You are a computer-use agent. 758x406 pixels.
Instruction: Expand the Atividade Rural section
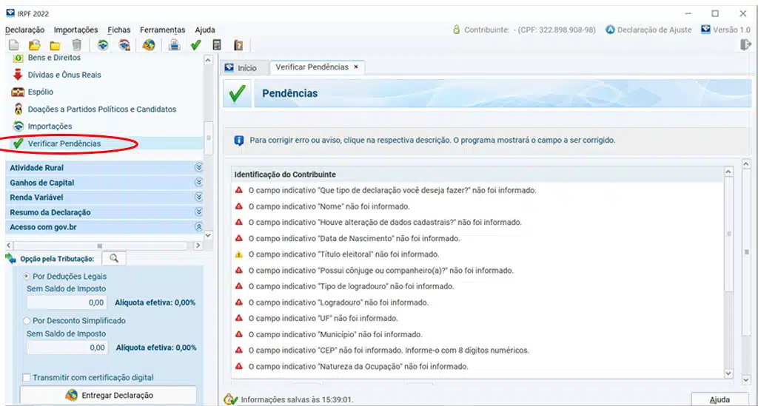point(198,168)
